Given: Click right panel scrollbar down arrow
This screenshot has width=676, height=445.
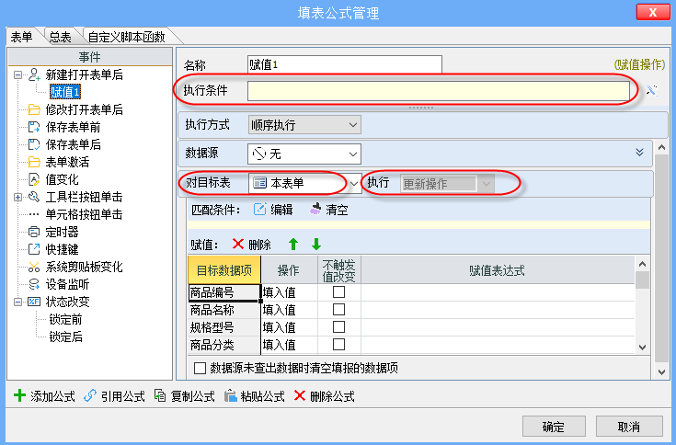Looking at the screenshot, I should [661, 372].
